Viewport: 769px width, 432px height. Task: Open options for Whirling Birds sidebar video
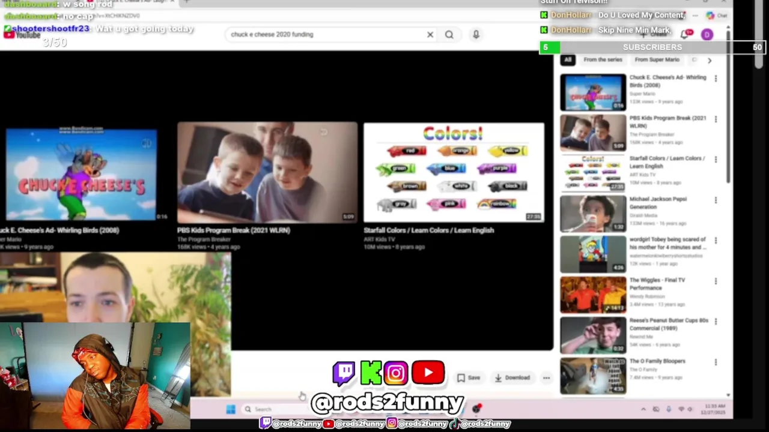716,79
